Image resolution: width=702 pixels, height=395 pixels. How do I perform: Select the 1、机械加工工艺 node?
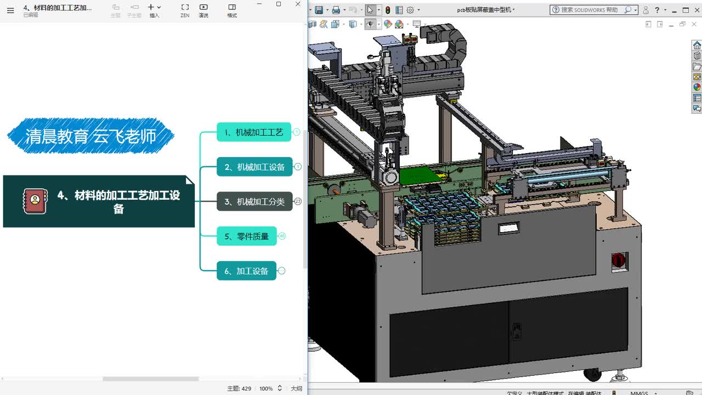click(254, 132)
